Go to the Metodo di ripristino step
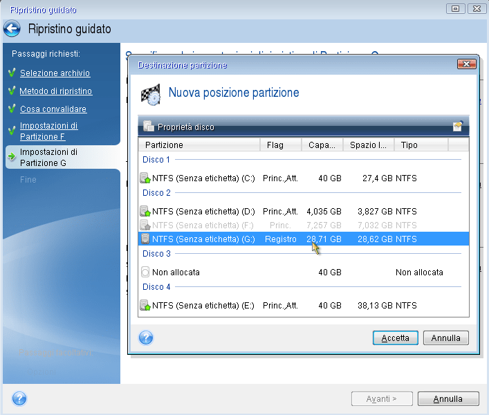Image resolution: width=489 pixels, height=415 pixels. pos(55,91)
